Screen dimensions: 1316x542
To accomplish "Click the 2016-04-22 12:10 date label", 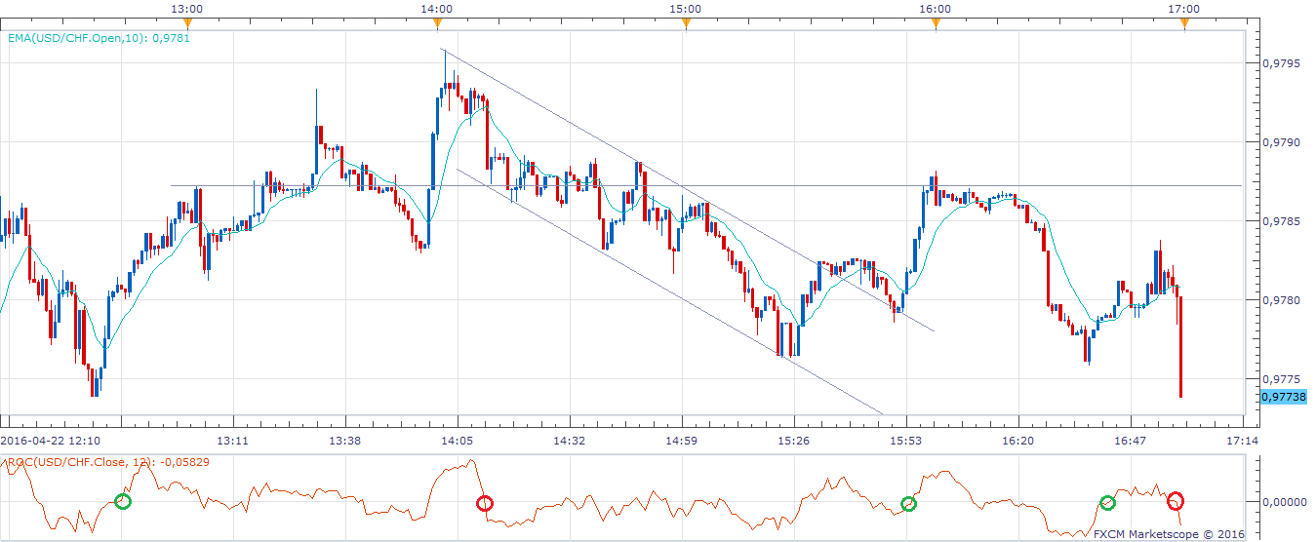I will coord(50,441).
